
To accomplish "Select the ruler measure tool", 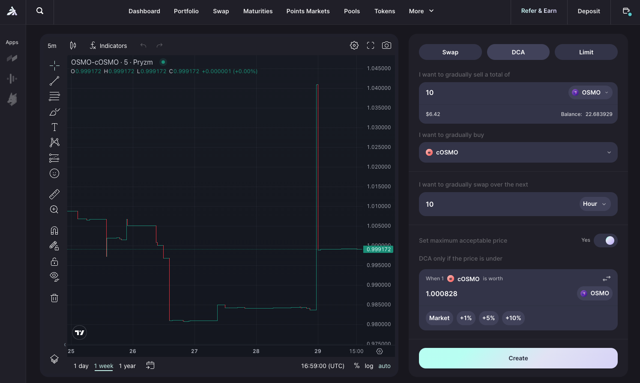I will point(54,194).
